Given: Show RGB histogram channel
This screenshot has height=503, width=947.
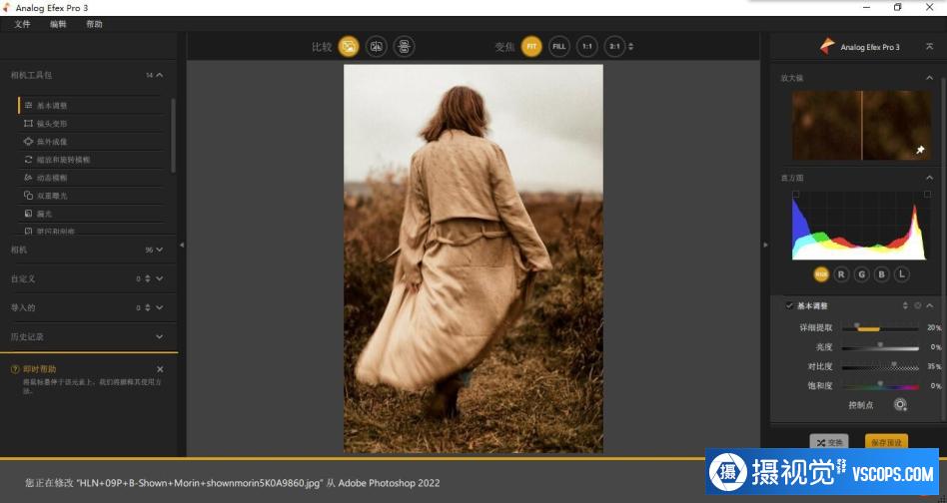Looking at the screenshot, I should 821,274.
